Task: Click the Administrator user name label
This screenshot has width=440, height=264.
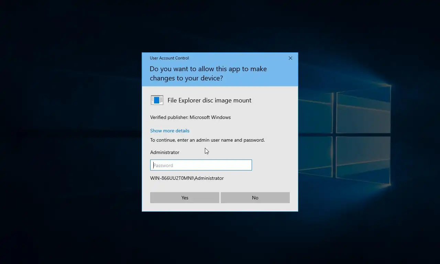Action: pos(165,152)
